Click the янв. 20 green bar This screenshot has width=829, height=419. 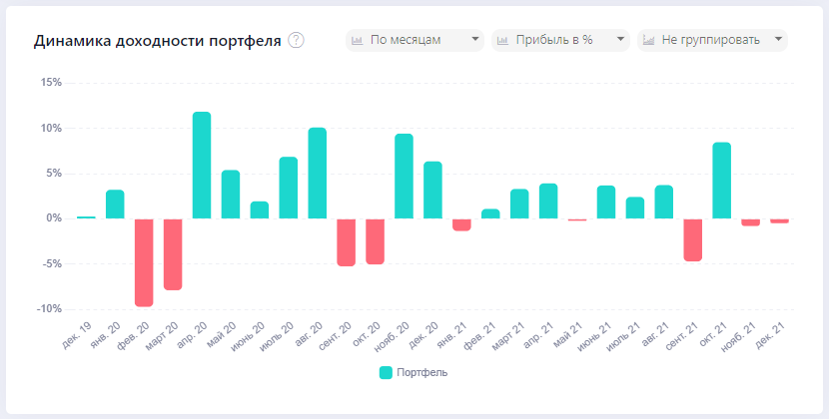pos(115,204)
